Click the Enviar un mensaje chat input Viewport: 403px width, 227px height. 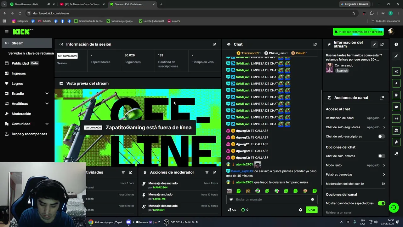pyautogui.click(x=272, y=200)
